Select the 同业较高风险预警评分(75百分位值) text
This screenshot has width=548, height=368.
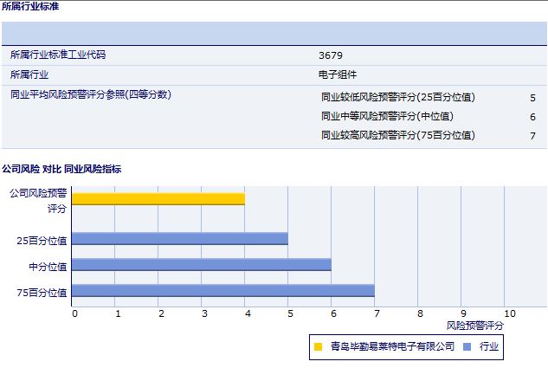click(x=397, y=135)
